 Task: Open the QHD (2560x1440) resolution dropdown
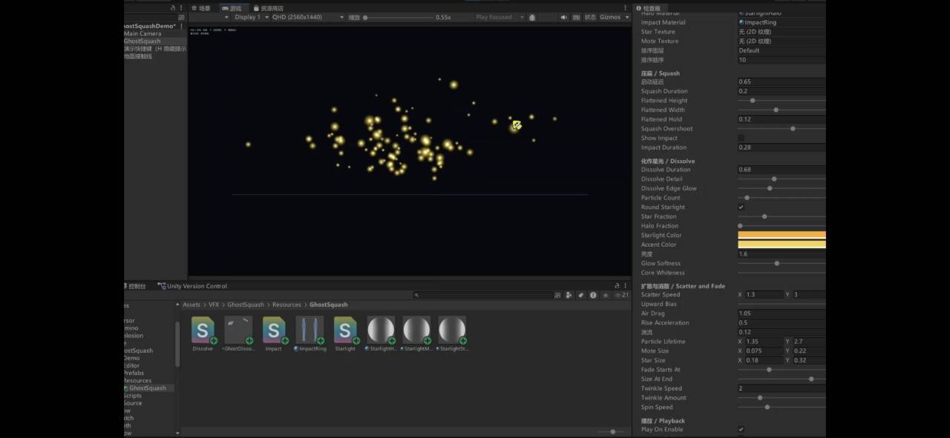coord(308,17)
